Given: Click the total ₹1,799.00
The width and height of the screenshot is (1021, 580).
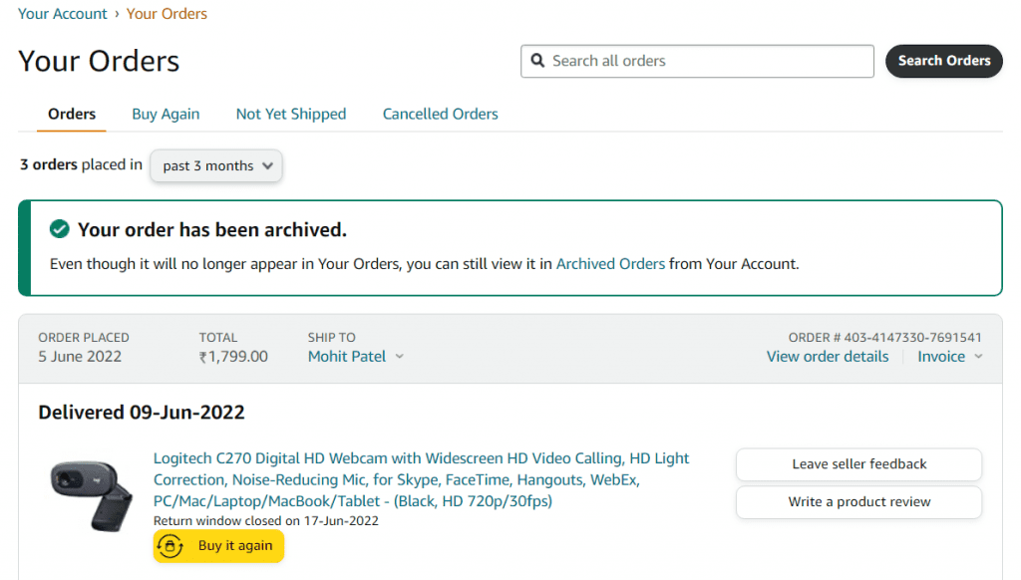Looking at the screenshot, I should click(233, 356).
